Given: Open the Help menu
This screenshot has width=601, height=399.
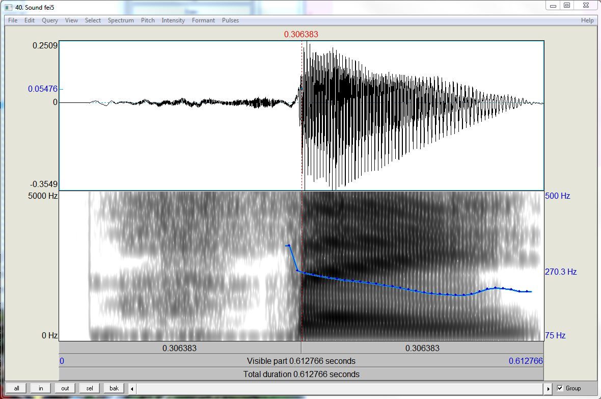Looking at the screenshot, I should (587, 20).
